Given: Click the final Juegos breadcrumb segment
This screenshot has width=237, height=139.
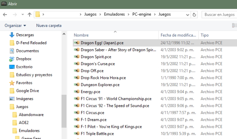Looking at the screenshot, I should (165, 14).
